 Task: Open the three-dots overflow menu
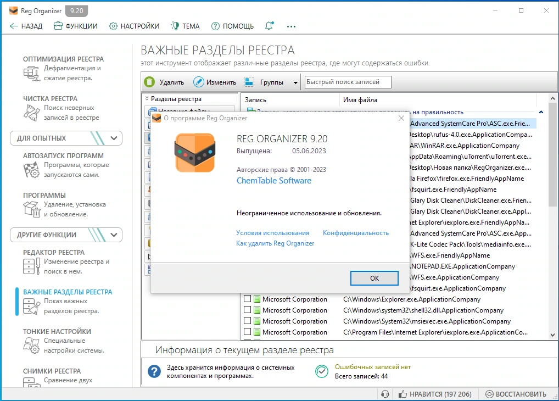pos(291,26)
